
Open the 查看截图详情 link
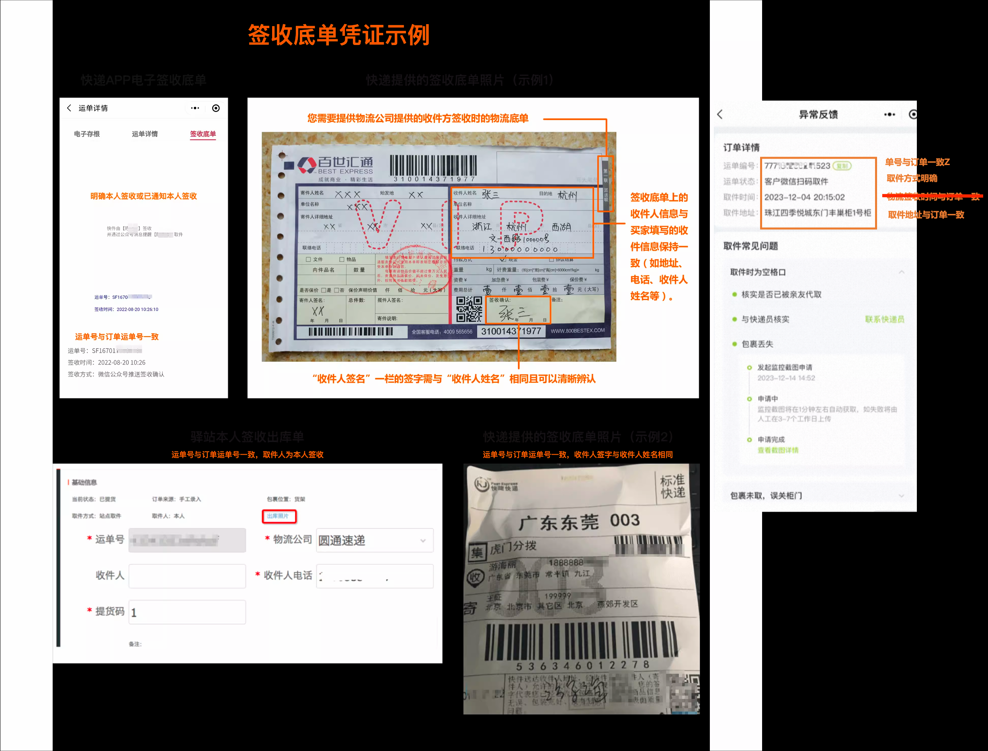click(778, 450)
